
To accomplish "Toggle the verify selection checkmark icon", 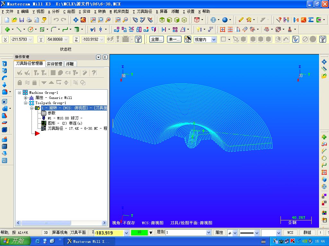I will click(296, 39).
